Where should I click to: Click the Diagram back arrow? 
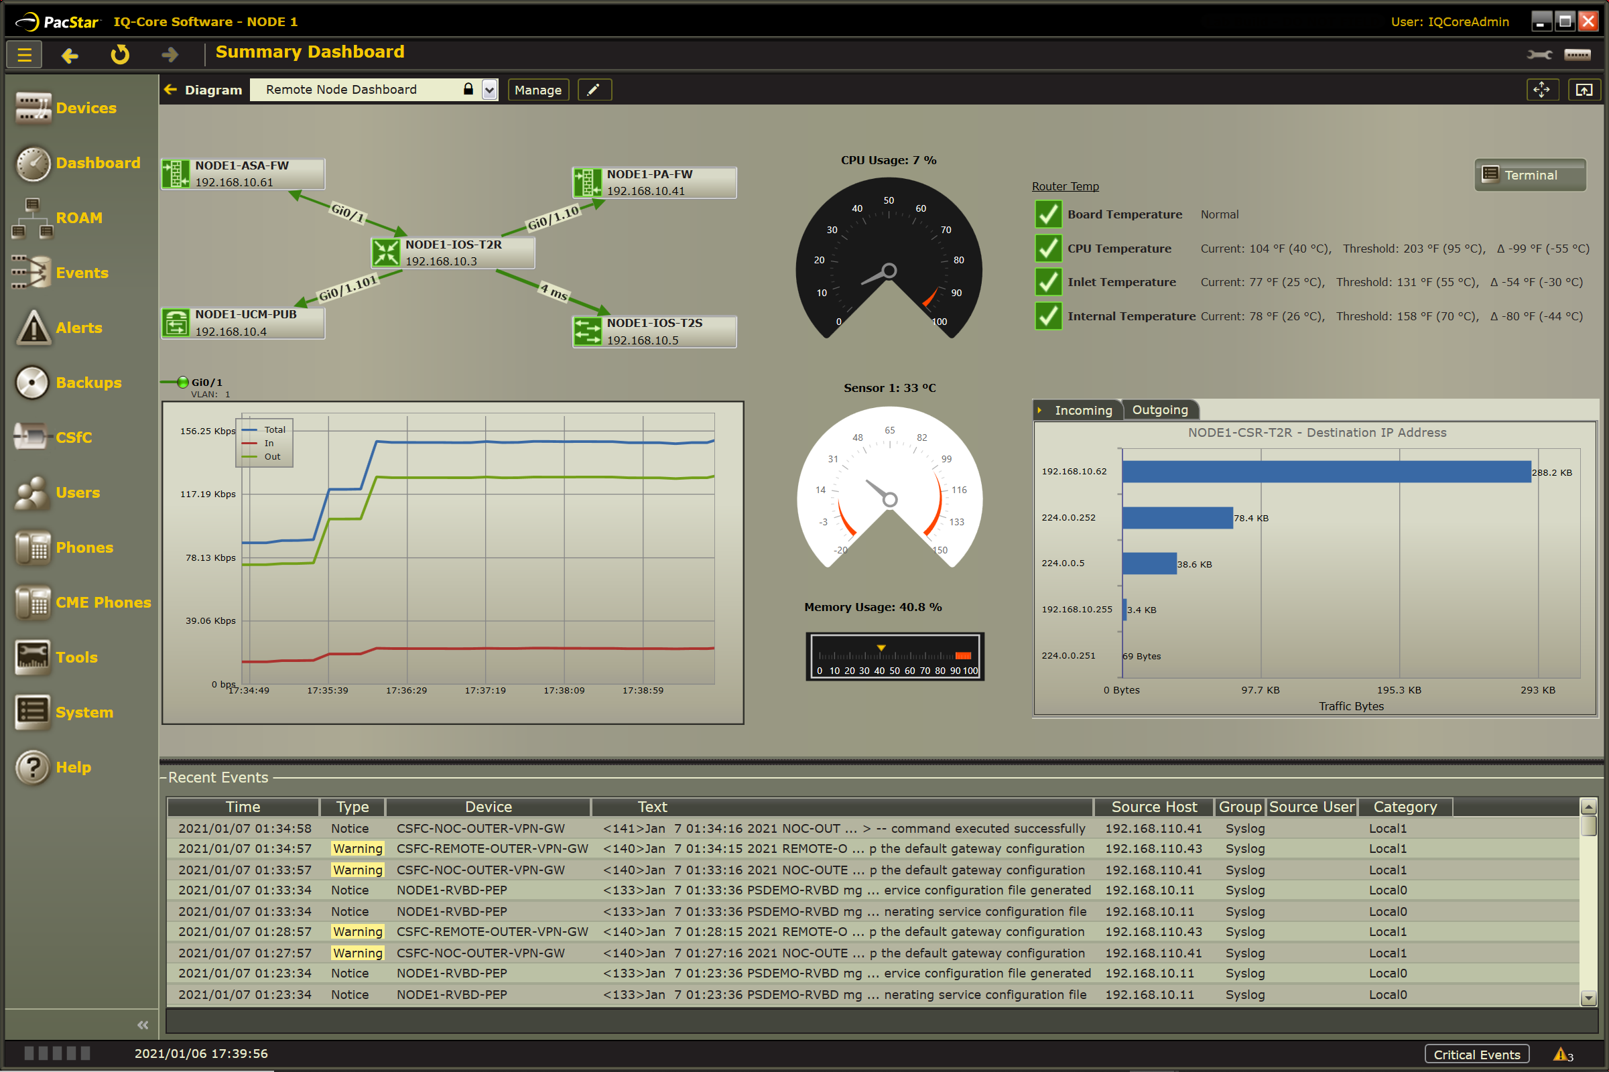coord(170,89)
